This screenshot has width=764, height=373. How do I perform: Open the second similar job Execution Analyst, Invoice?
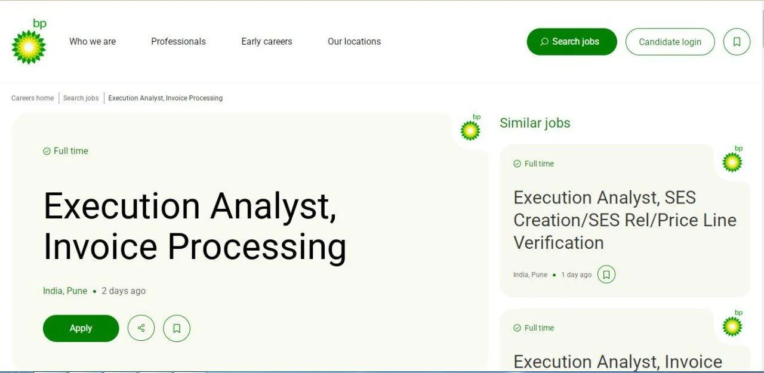617,361
